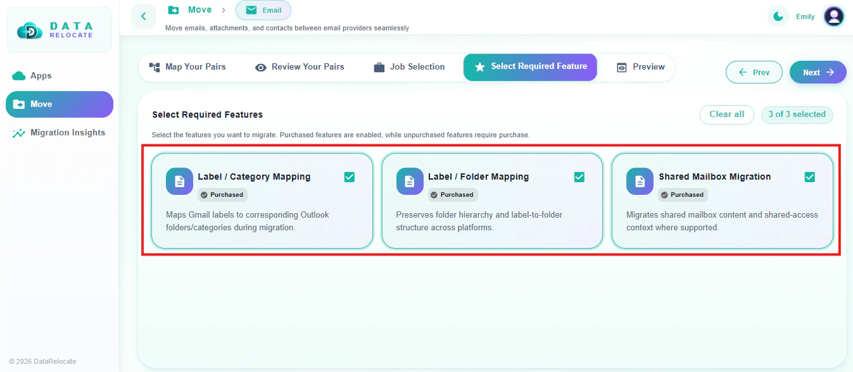The image size is (853, 372).
Task: Go to the Job Selection tab
Action: click(409, 67)
